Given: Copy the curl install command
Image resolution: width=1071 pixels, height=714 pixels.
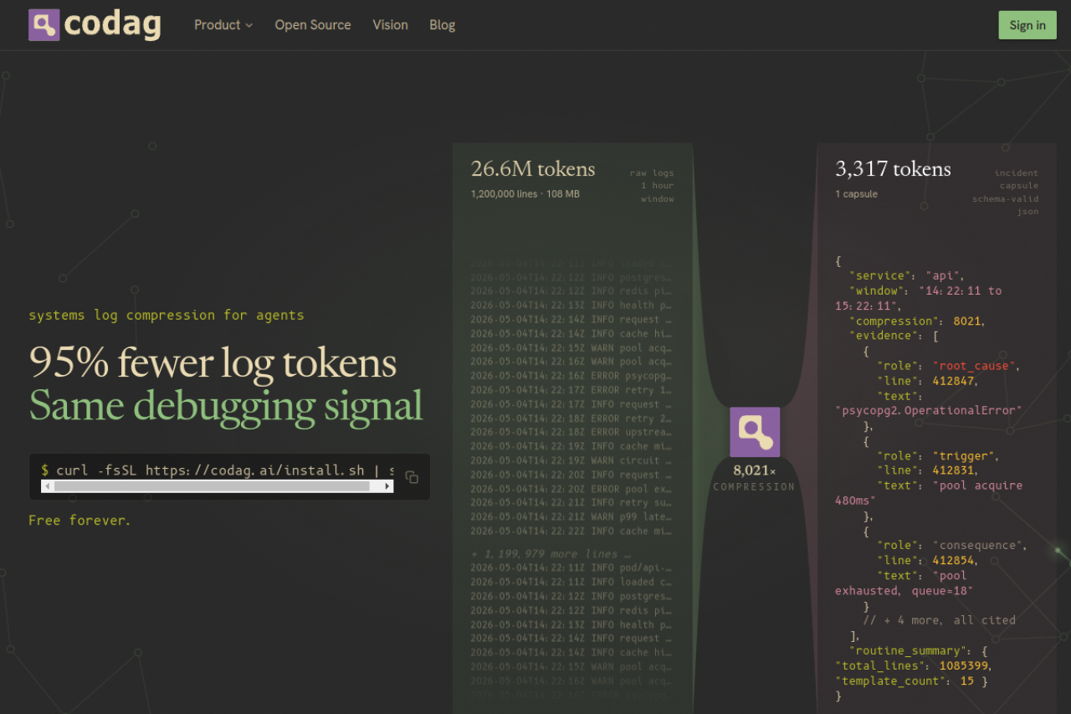Looking at the screenshot, I should coord(412,477).
